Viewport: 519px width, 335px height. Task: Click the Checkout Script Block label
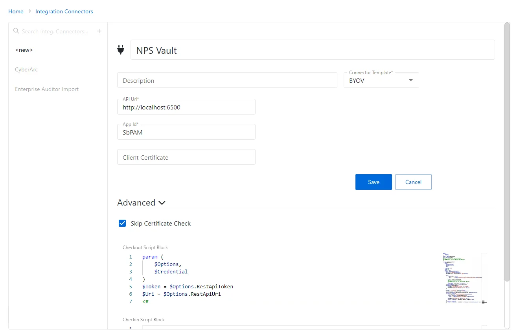pyautogui.click(x=145, y=248)
